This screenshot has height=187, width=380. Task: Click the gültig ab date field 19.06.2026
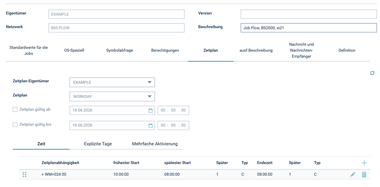(112, 110)
